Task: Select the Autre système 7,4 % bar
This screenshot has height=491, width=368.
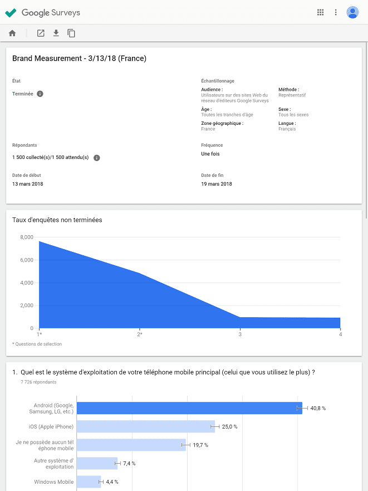Action: coord(97,464)
